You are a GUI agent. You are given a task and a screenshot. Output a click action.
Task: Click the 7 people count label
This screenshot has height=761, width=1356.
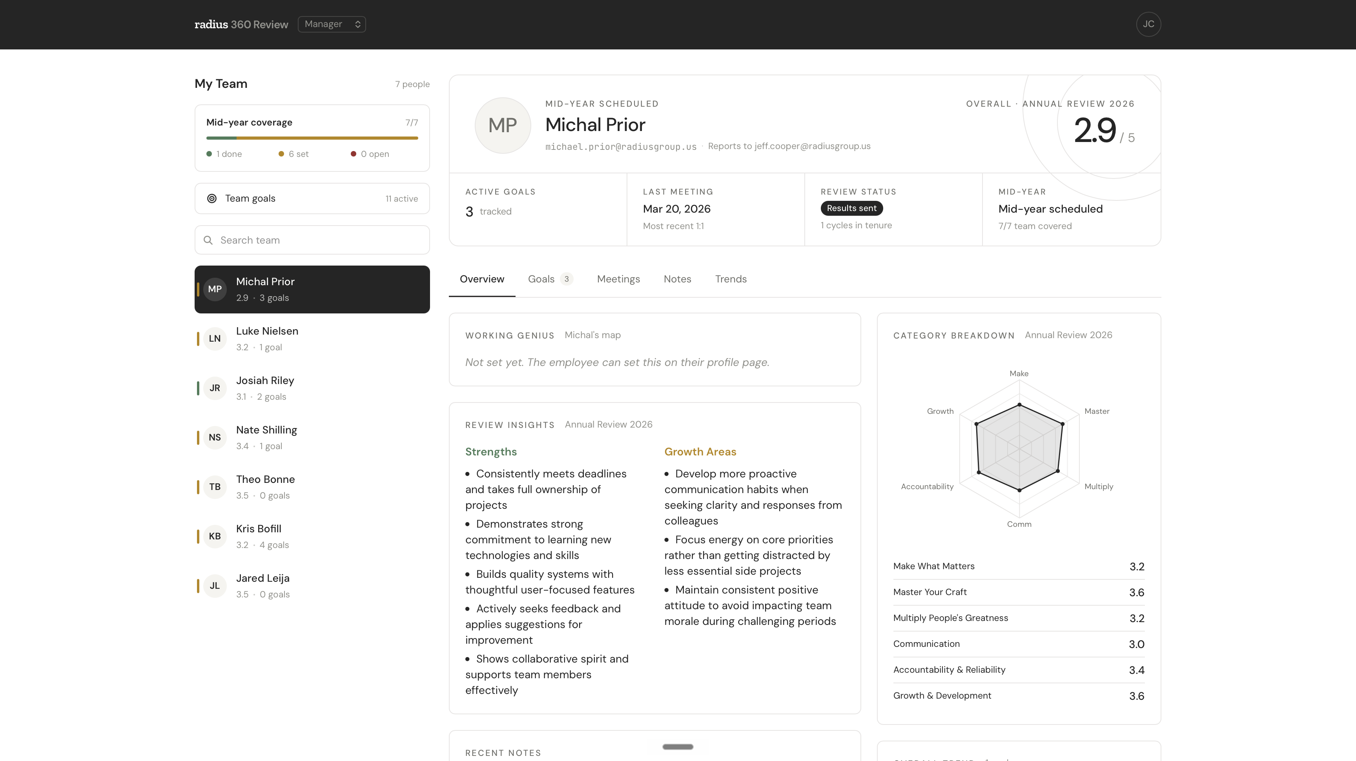(412, 84)
